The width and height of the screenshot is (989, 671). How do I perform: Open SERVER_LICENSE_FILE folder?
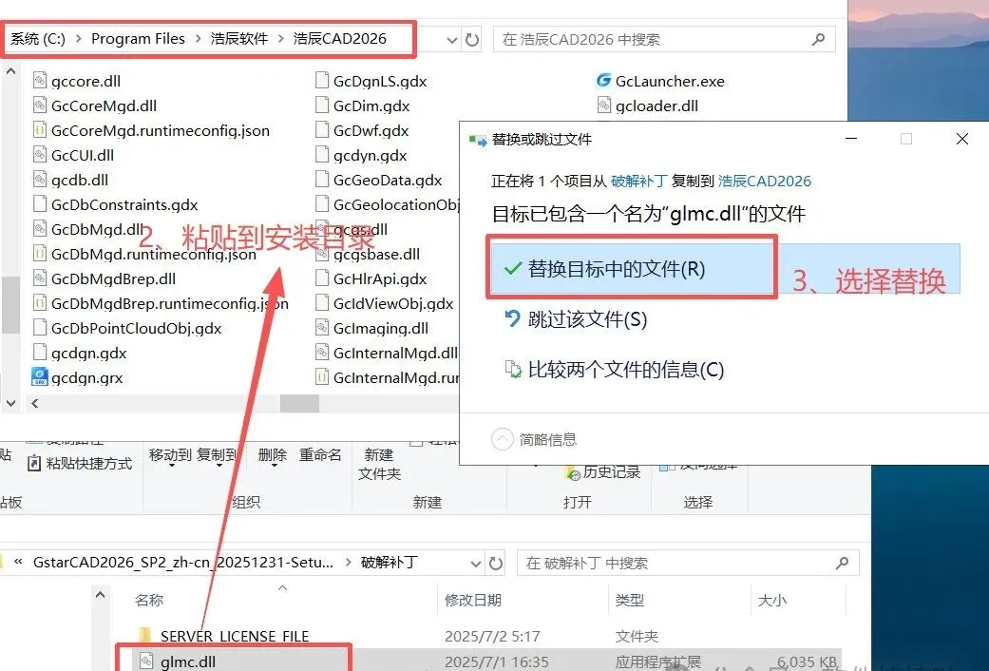234,636
